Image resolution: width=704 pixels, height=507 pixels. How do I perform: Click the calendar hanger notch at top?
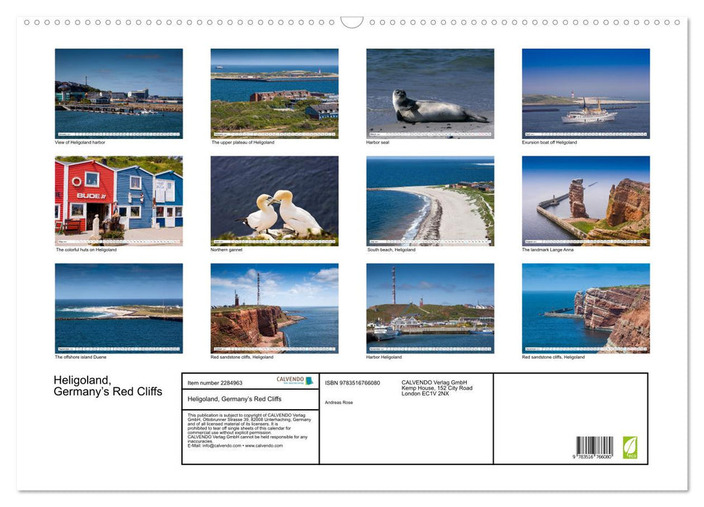pos(352,22)
